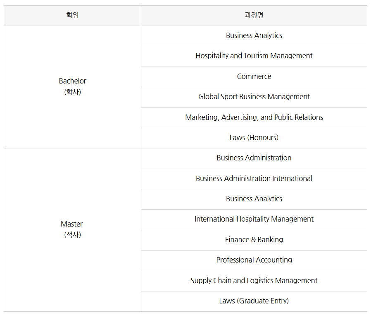Click the 과정명 column header
The width and height of the screenshot is (371, 315).
click(x=254, y=15)
